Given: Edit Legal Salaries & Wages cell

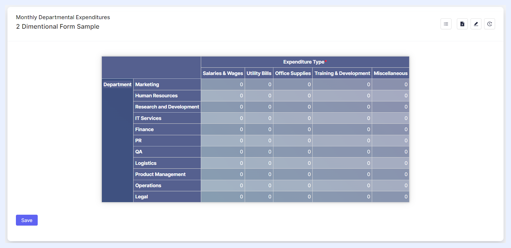Looking at the screenshot, I should [x=223, y=197].
